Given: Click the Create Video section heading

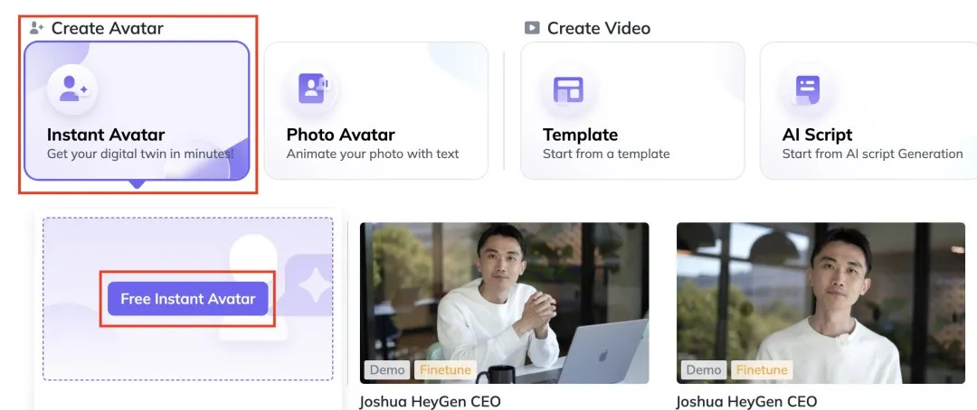Looking at the screenshot, I should click(598, 28).
